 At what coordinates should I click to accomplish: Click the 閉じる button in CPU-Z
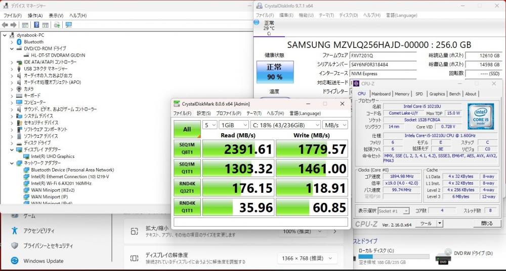click(487, 224)
